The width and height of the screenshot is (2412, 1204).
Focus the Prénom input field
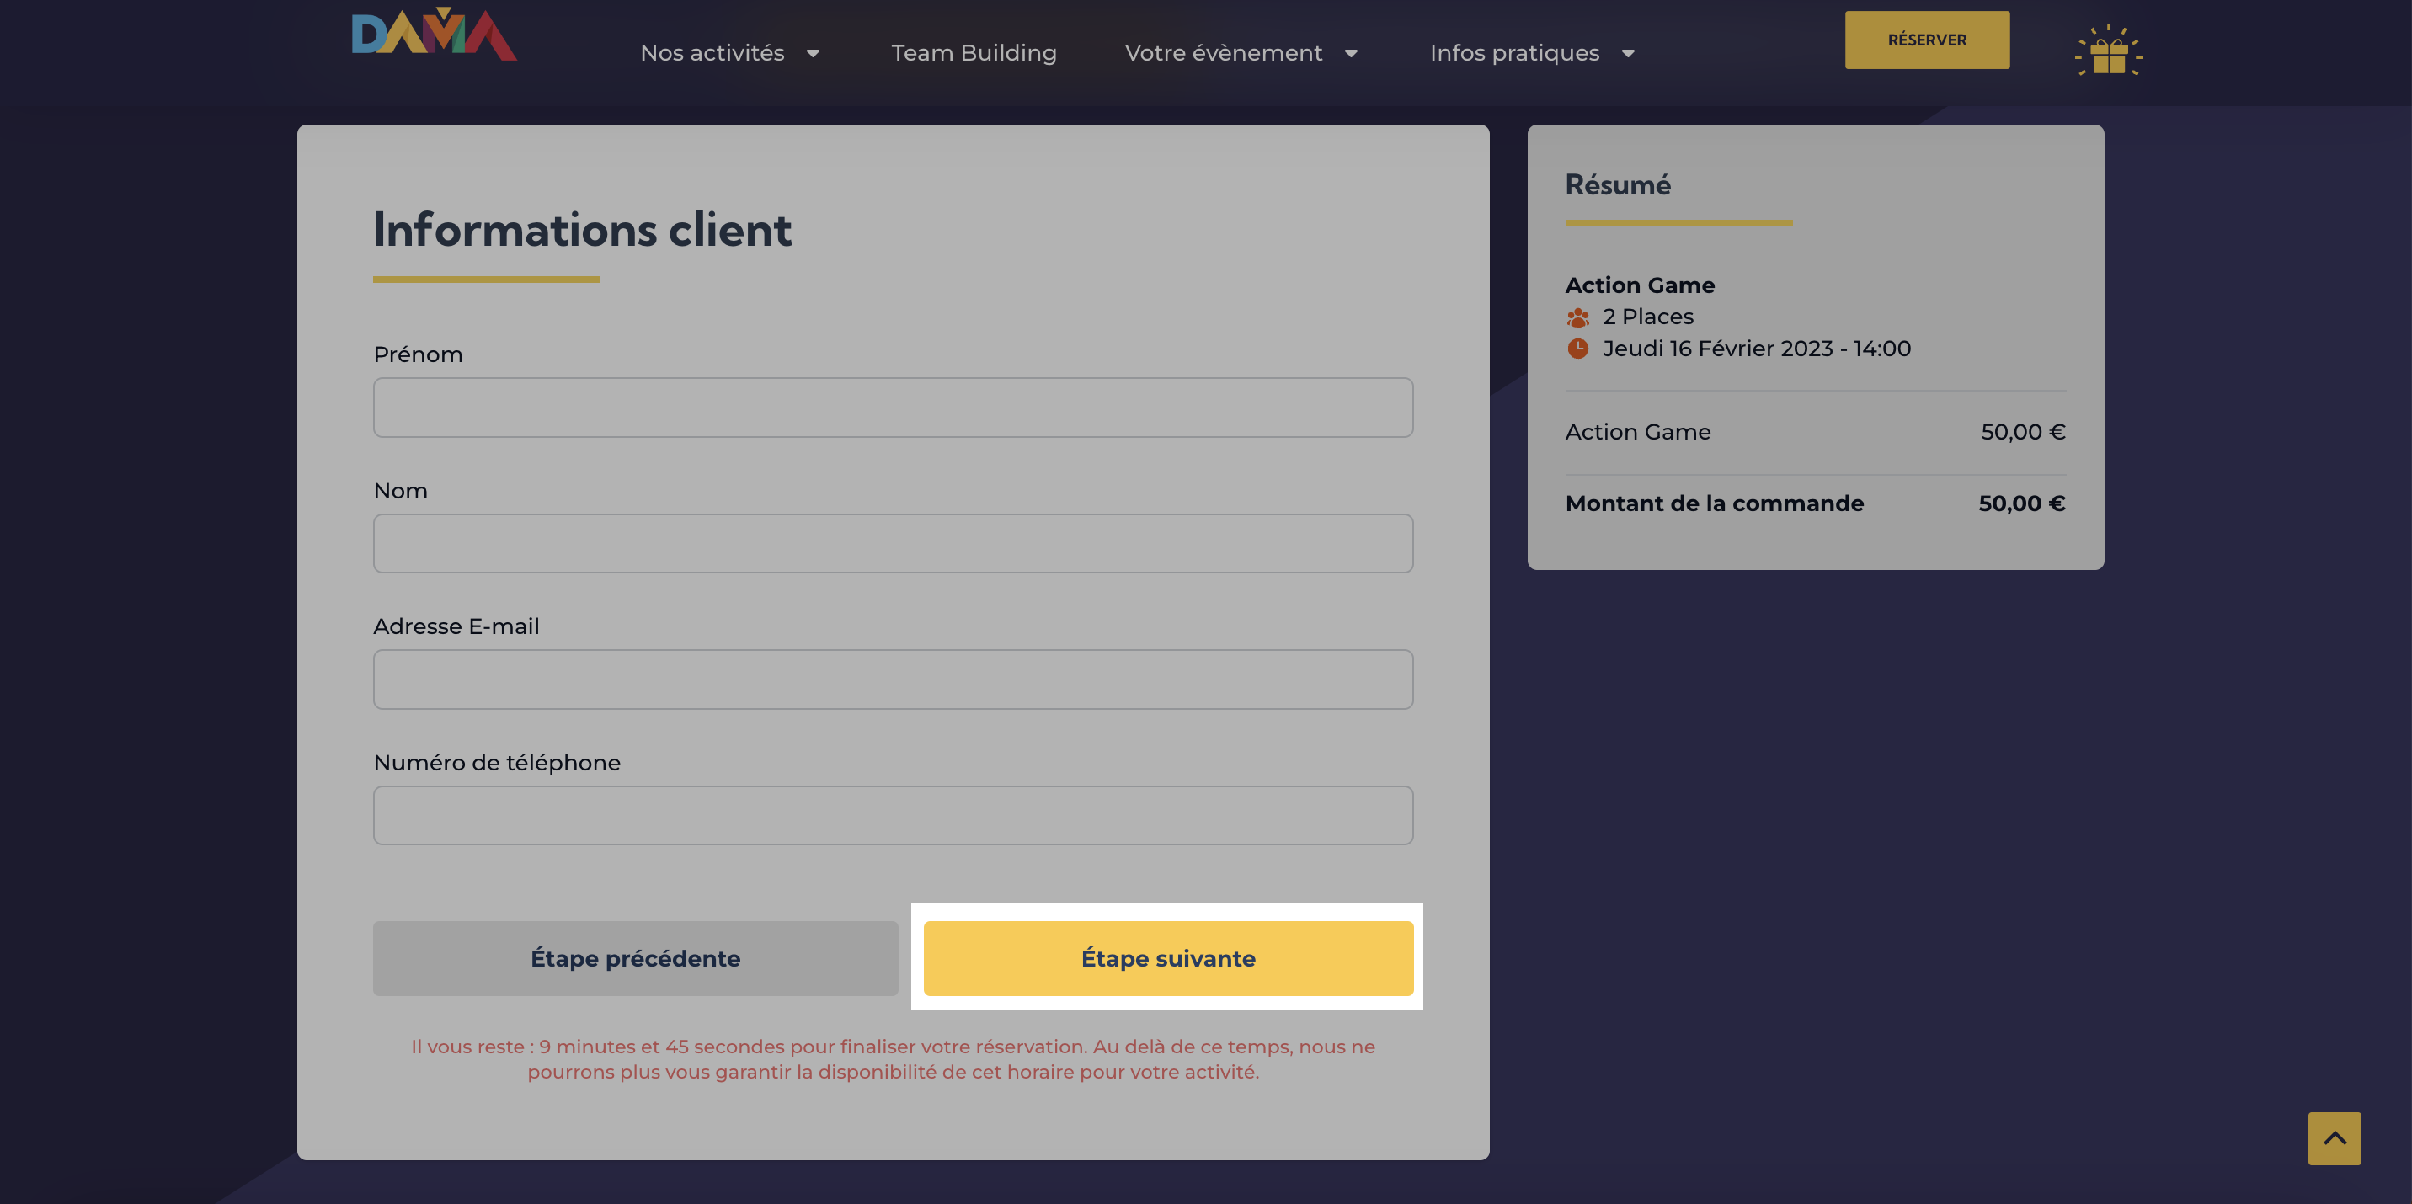tap(893, 408)
